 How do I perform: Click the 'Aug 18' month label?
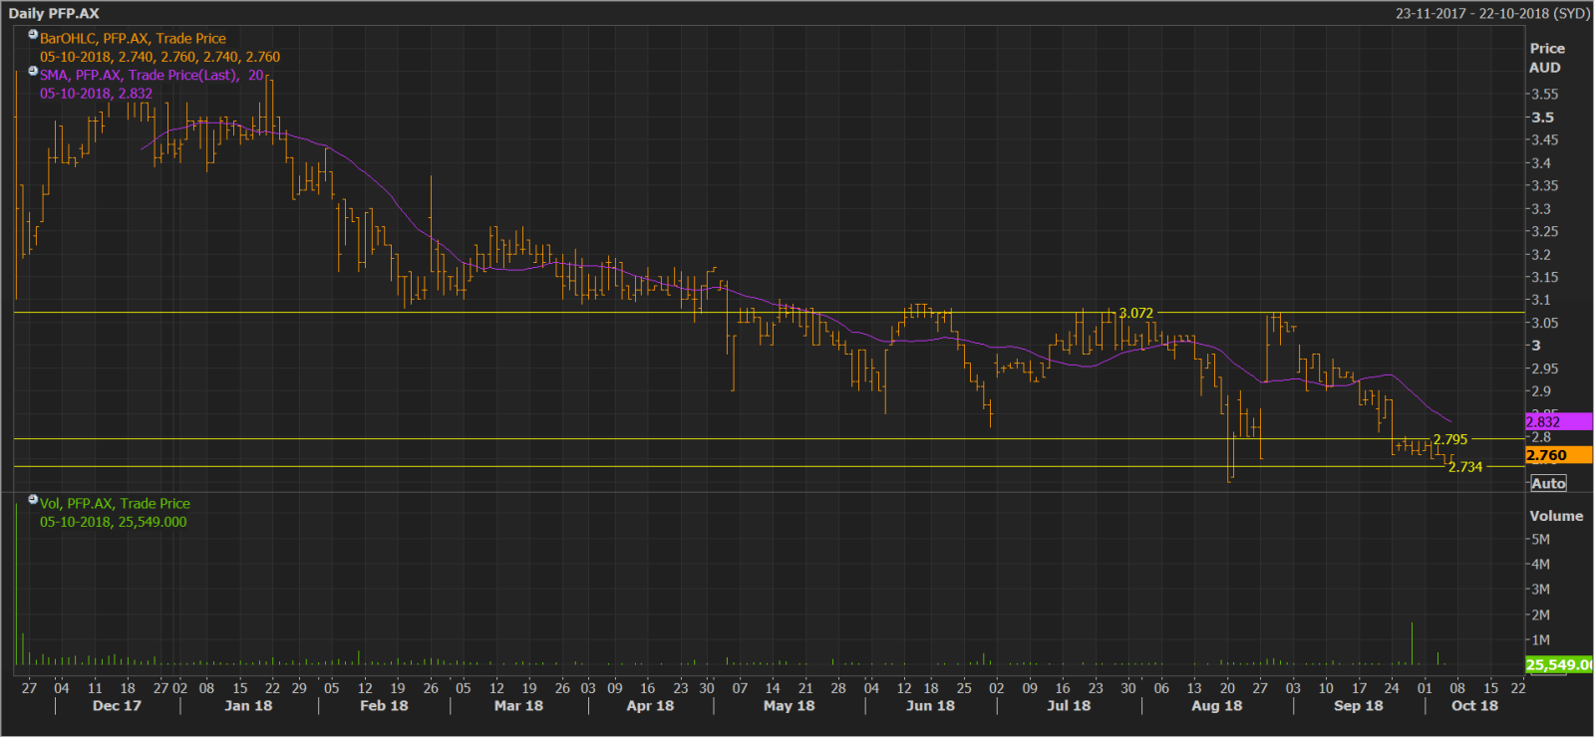(1217, 705)
